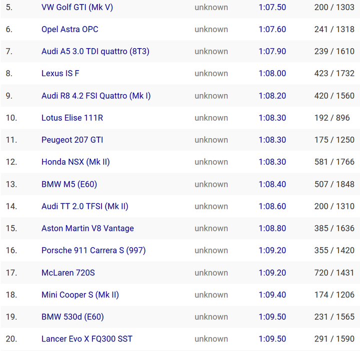Image resolution: width=360 pixels, height=351 pixels.
Task: Select power/weight value 200 / 1310
Action: click(x=334, y=206)
